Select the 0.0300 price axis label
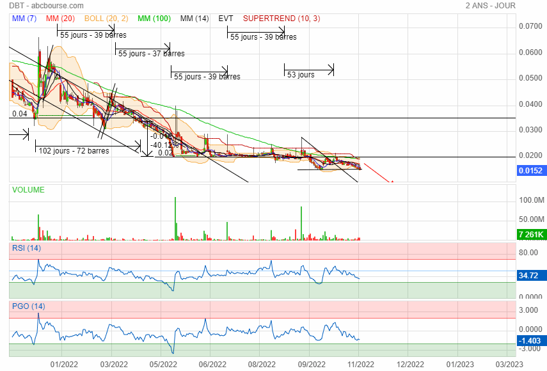Viewport: 547px width, 371px height. pyautogui.click(x=530, y=130)
